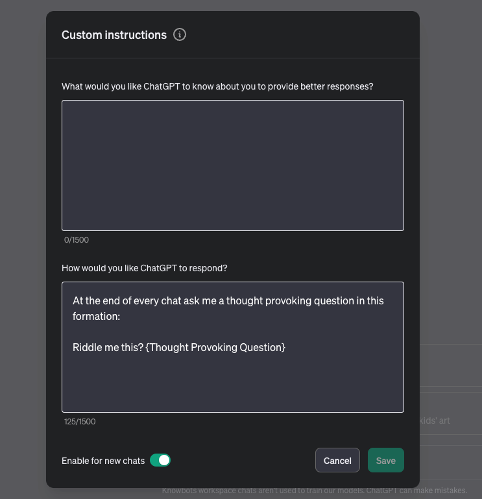Click the '125/1500' character counter
Screen dimensions: 482x499
tap(80, 422)
